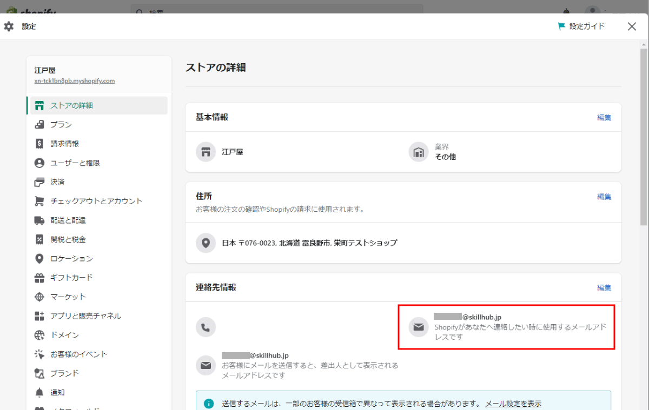Click the 決済 card icon
This screenshot has width=649, height=410.
tap(39, 182)
